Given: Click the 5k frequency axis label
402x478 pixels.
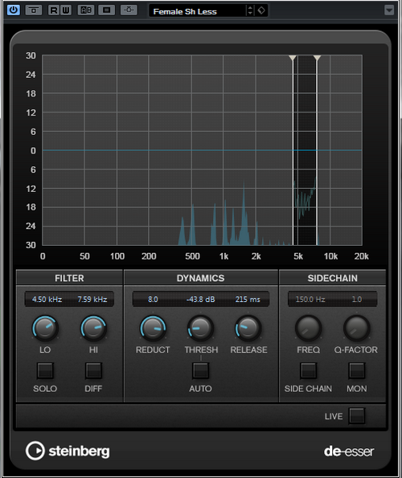Looking at the screenshot, I should (x=298, y=256).
